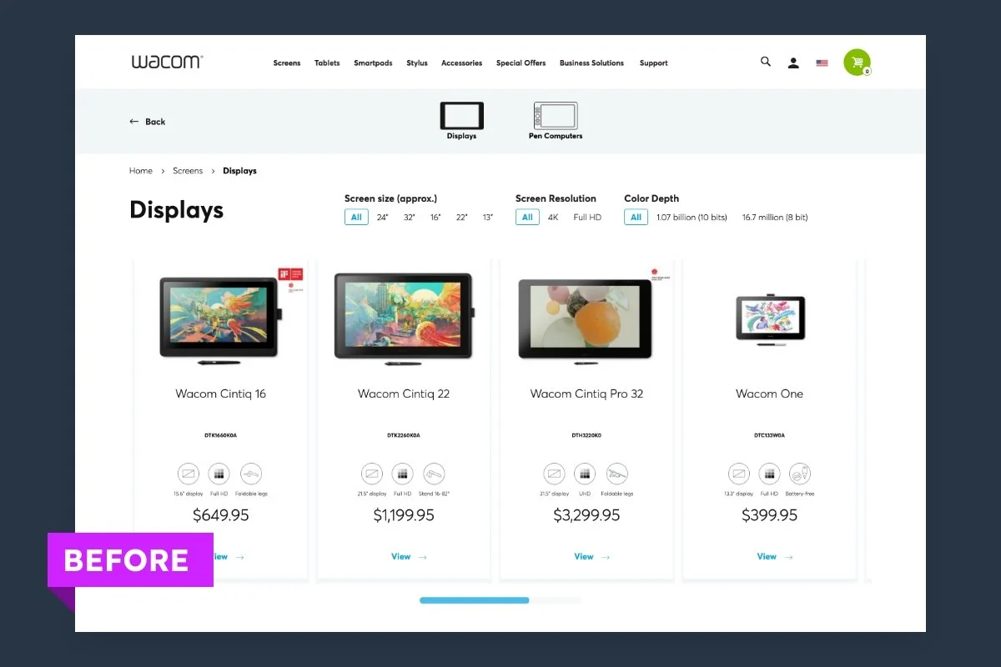
Task: Click the 31.5" display icon on Cintiq Pro 32
Action: [555, 474]
